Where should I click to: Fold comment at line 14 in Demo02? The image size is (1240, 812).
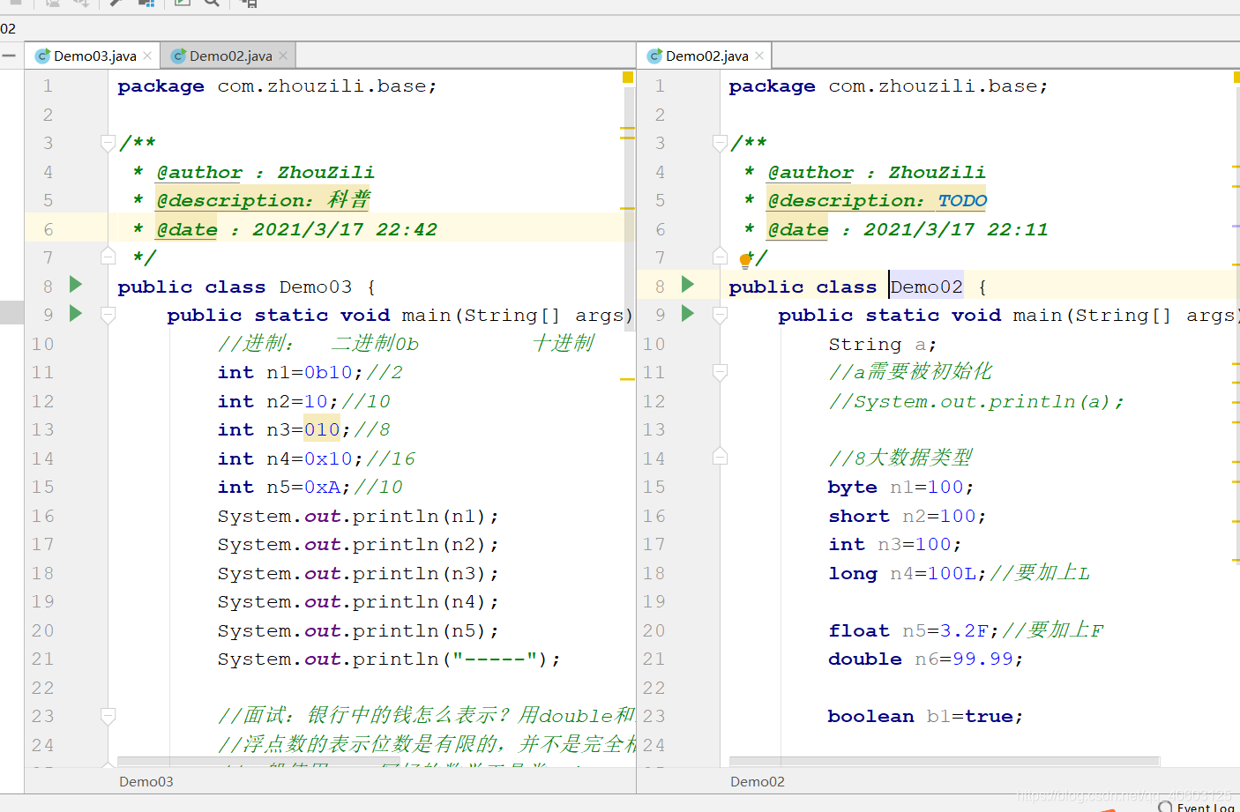click(x=720, y=457)
